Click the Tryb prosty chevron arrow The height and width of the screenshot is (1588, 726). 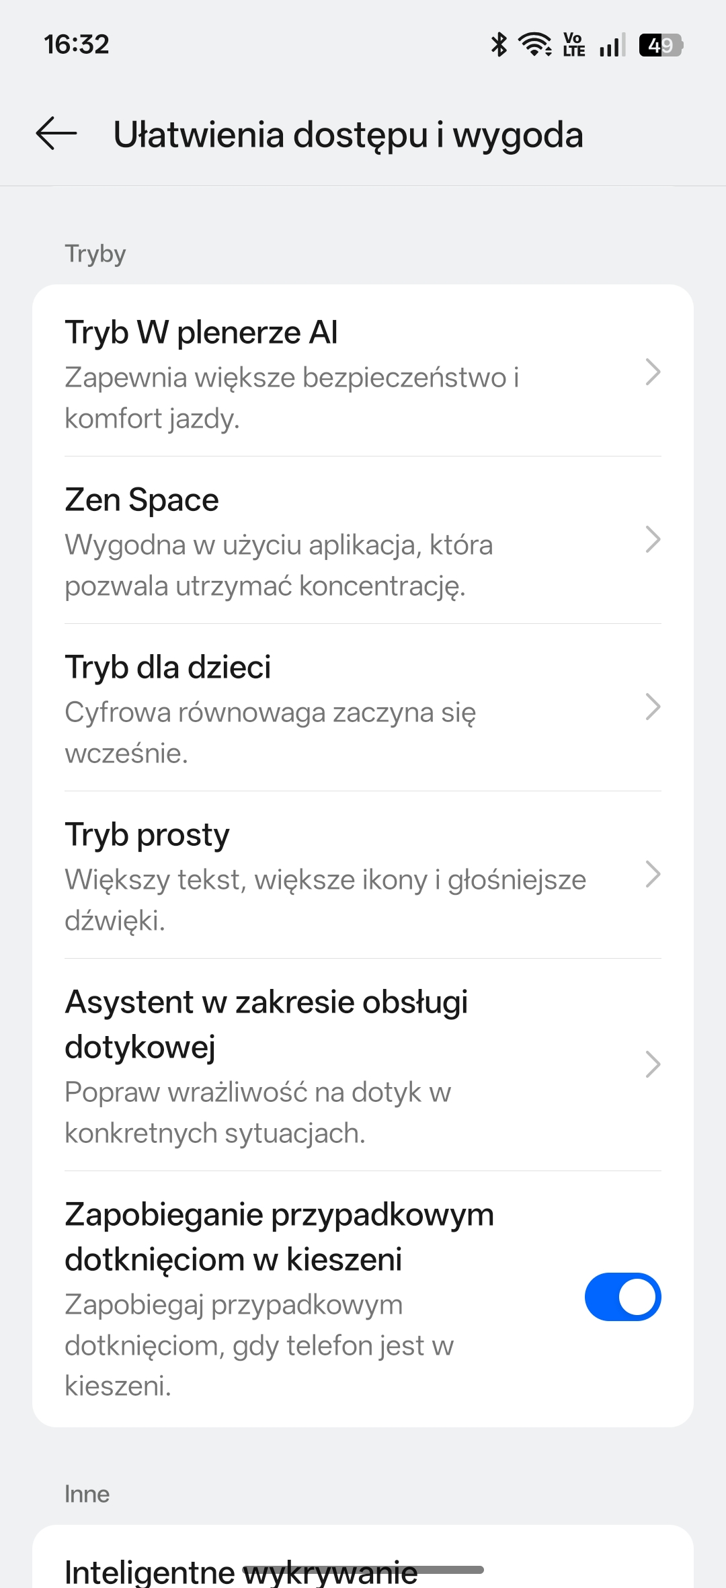pyautogui.click(x=652, y=874)
